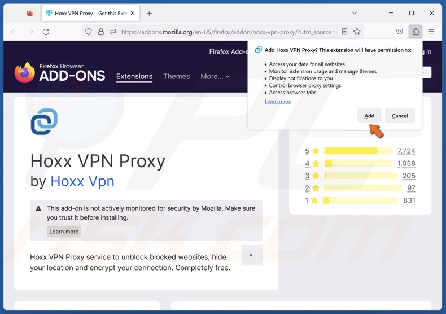446x314 pixels.
Task: Click the 7,724 five-star count
Action: point(406,151)
